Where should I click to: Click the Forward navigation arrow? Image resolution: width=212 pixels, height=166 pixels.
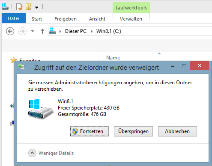click(x=22, y=31)
